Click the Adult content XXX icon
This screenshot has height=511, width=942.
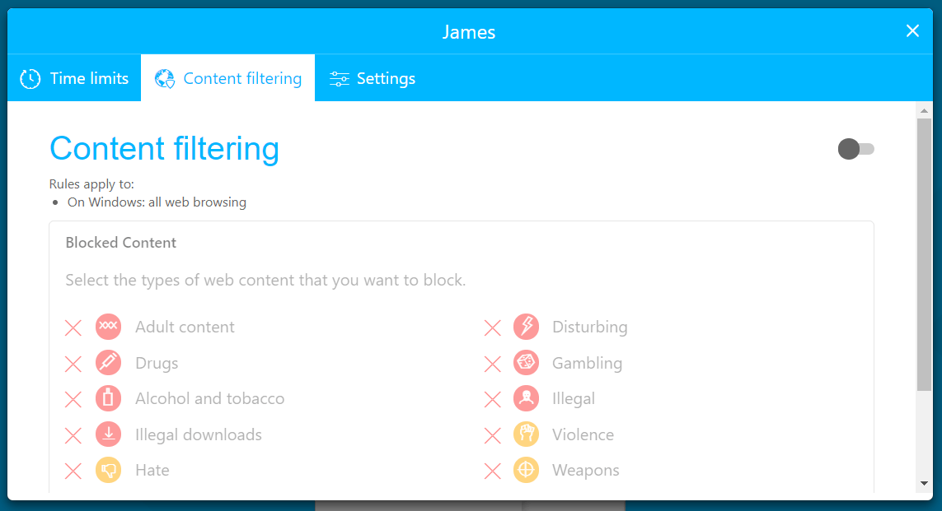108,328
